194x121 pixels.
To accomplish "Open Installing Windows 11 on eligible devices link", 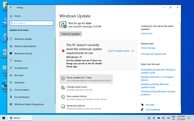I will coord(157,78).
